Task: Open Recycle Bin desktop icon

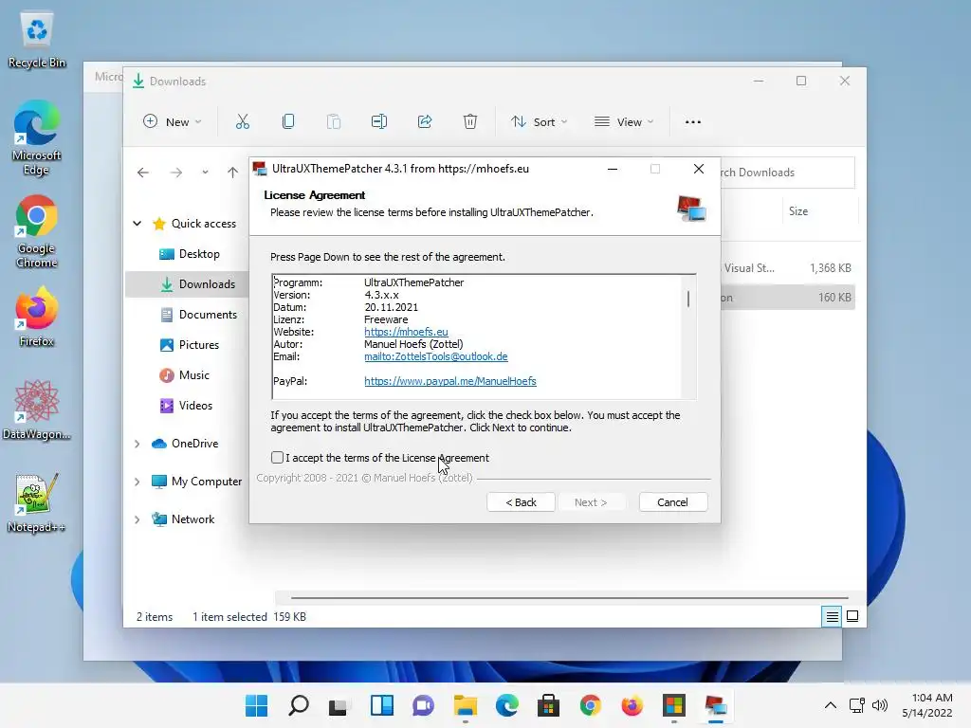Action: click(37, 40)
